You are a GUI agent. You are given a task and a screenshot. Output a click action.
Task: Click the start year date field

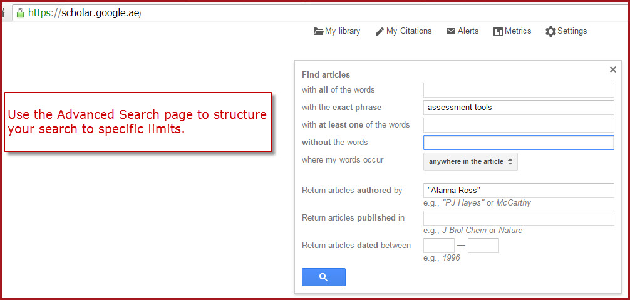pos(439,246)
